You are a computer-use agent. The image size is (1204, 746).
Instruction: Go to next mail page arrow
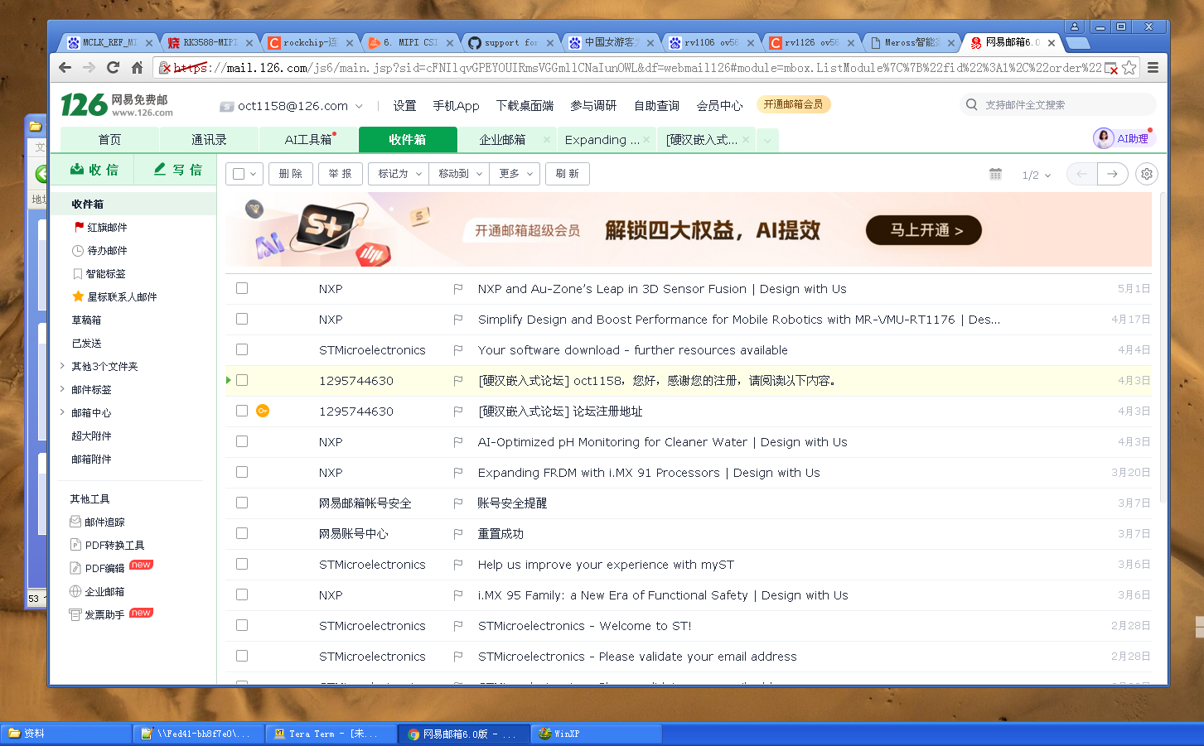[1113, 174]
